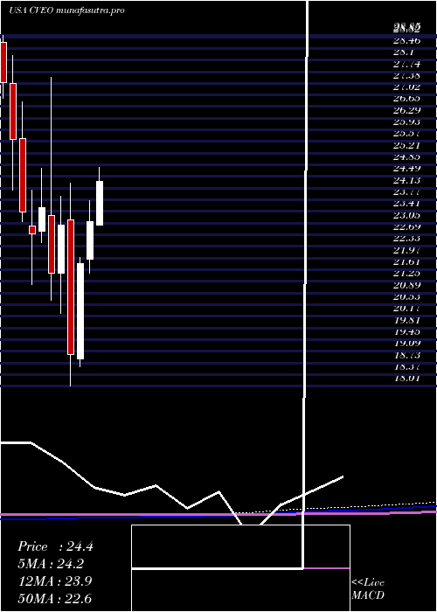Select the 24.49 price axis label
The image size is (437, 612).
(406, 168)
